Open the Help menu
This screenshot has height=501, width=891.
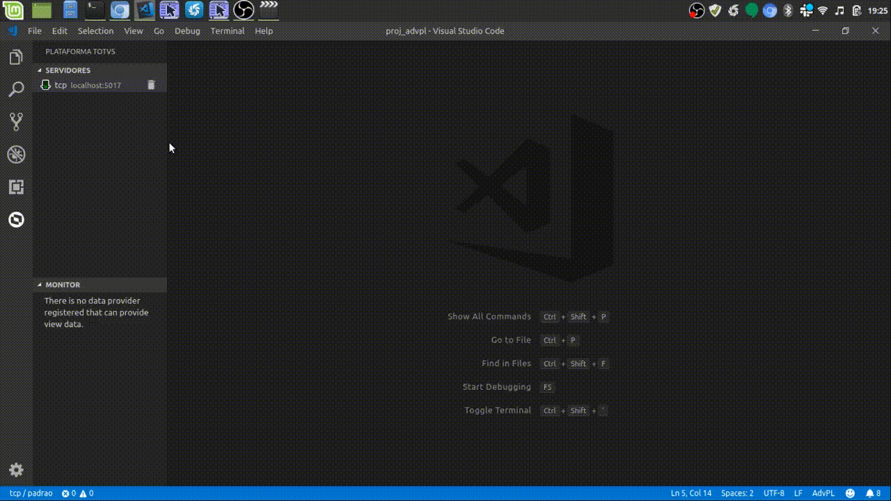[x=264, y=31]
